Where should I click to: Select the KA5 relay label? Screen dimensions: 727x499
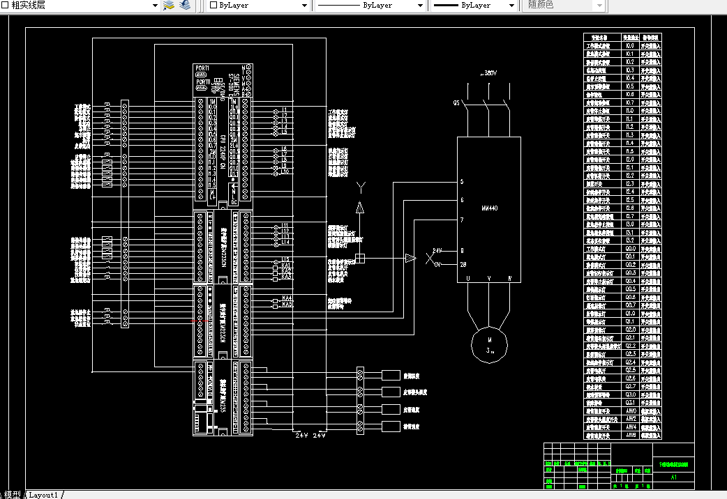coord(287,305)
